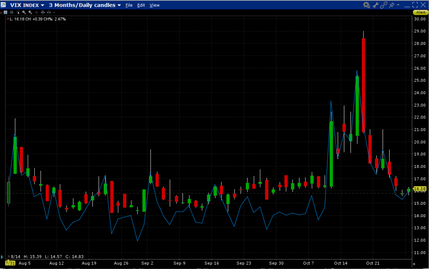429x269 pixels.
Task: Open the File menu
Action: 129,5
